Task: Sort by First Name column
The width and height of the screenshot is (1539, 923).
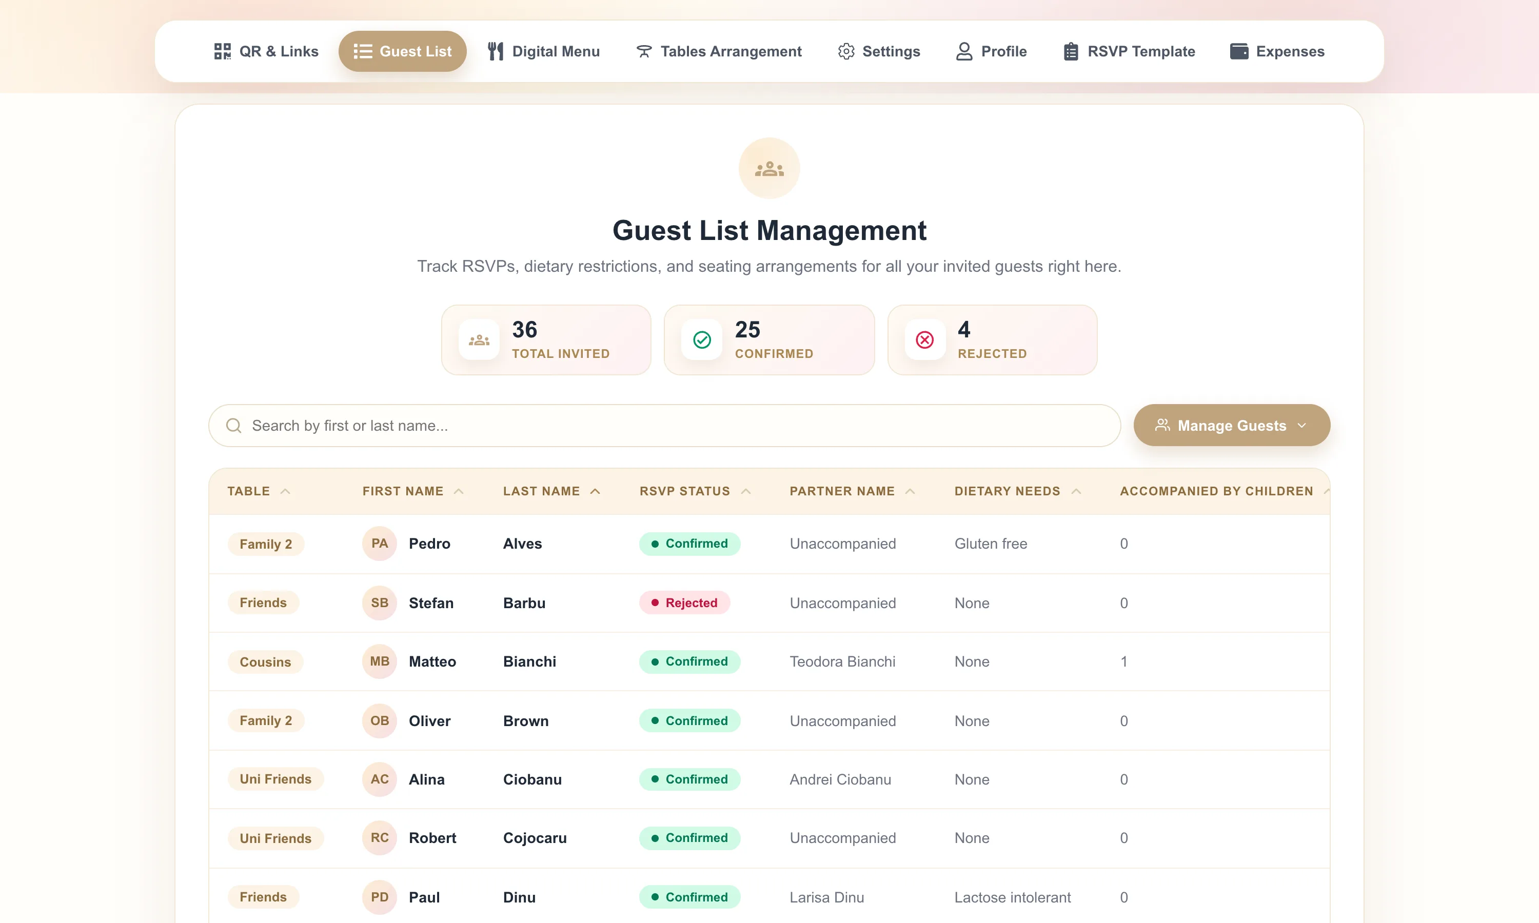Action: 413,491
